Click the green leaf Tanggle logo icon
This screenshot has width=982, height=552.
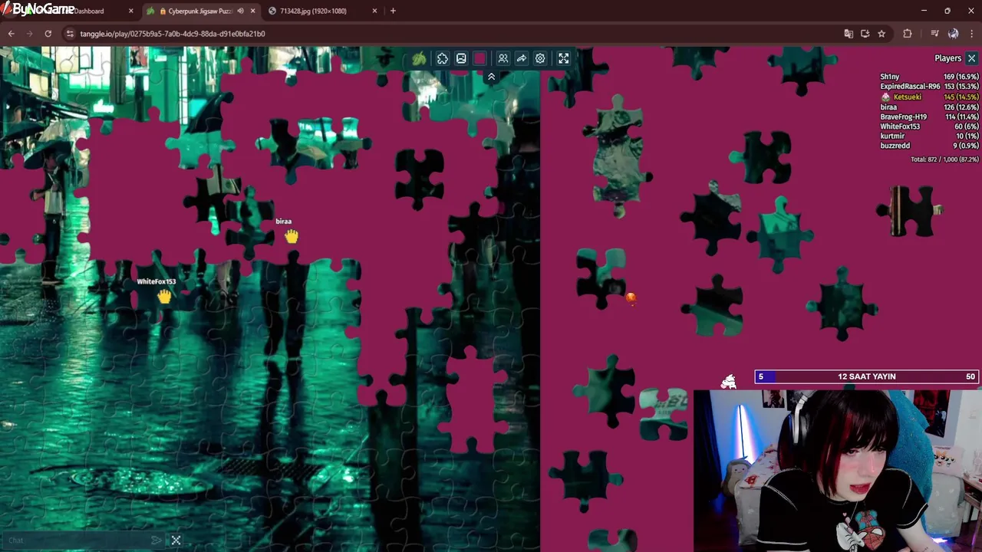pos(419,59)
